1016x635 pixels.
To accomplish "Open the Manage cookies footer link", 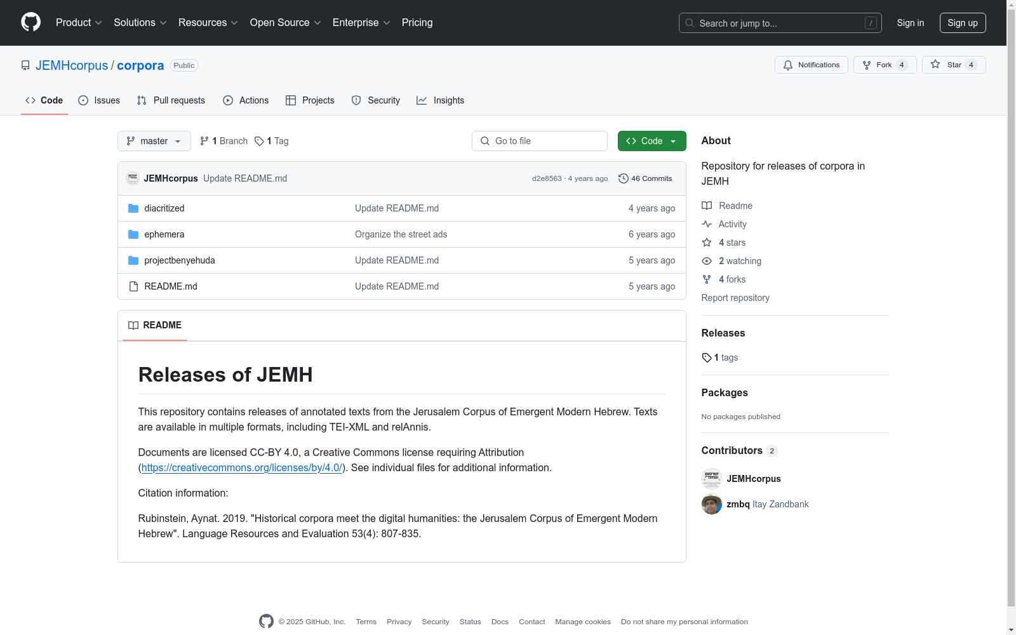I will (x=583, y=622).
